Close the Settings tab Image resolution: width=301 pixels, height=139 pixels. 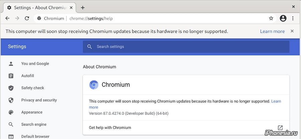(71, 8)
